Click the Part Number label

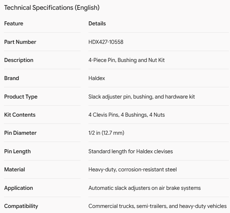coord(20,42)
